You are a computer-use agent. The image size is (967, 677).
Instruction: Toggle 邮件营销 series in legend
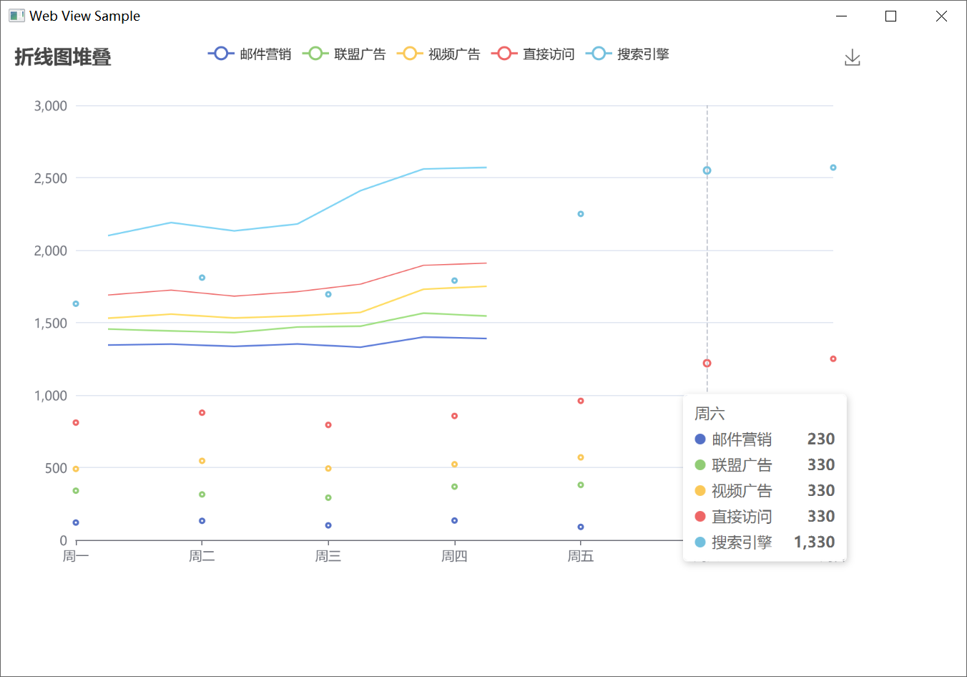[250, 54]
